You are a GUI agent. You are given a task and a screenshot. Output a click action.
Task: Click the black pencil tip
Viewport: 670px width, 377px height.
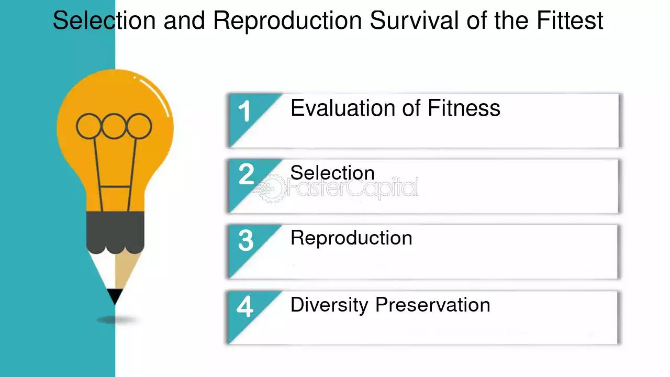point(115,297)
